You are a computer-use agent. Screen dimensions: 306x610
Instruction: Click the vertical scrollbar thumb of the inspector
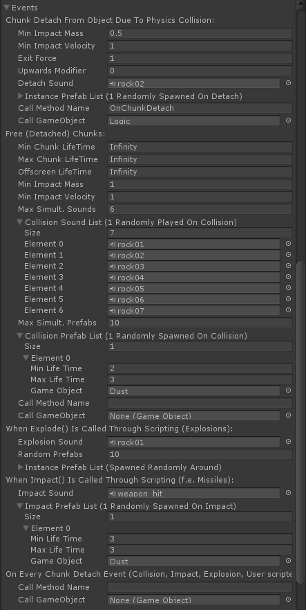(300, 422)
